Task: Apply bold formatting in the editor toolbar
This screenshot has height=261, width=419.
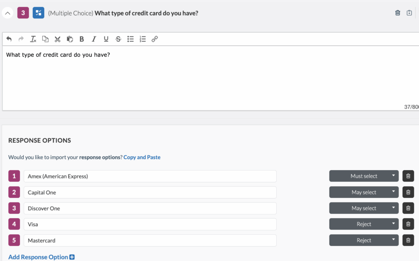Action: [81, 39]
